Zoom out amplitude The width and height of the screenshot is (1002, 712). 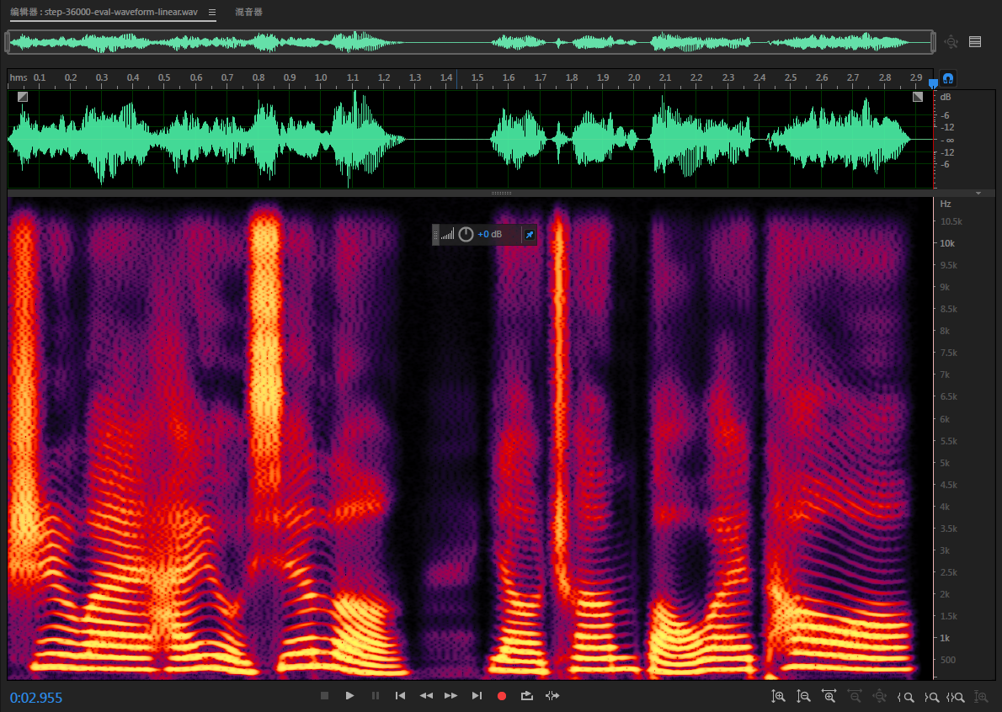click(803, 697)
